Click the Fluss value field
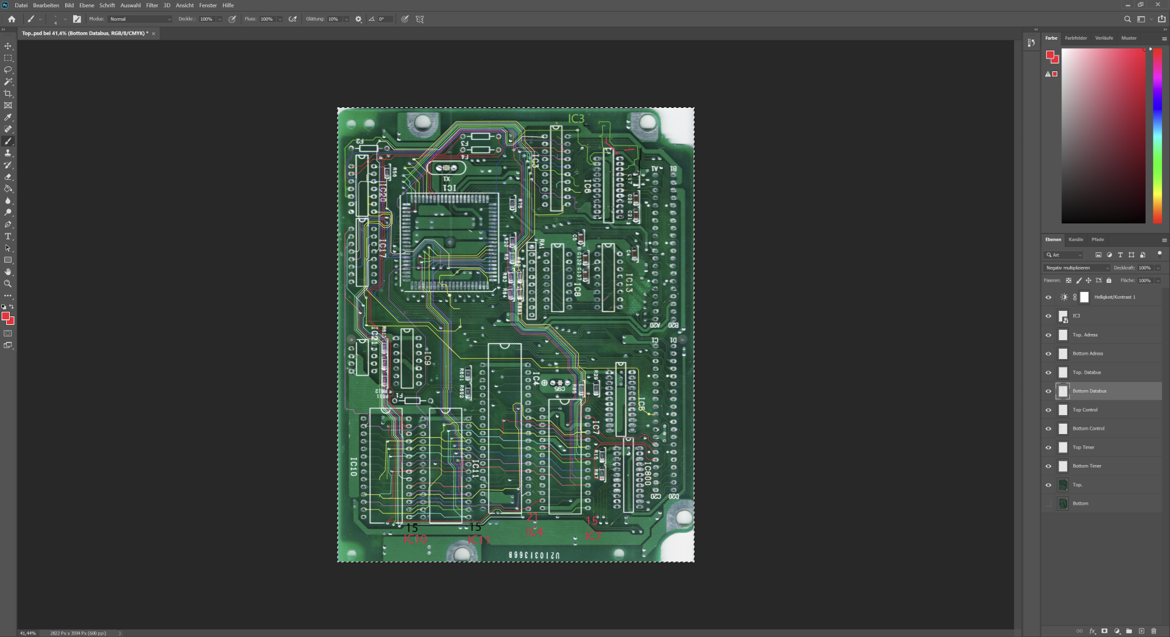This screenshot has width=1170, height=637. 267,19
